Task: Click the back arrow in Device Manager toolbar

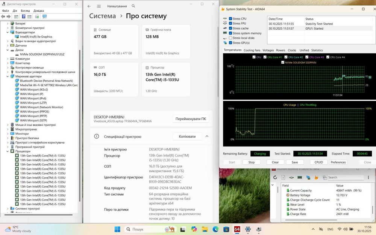Action: [x=3, y=17]
